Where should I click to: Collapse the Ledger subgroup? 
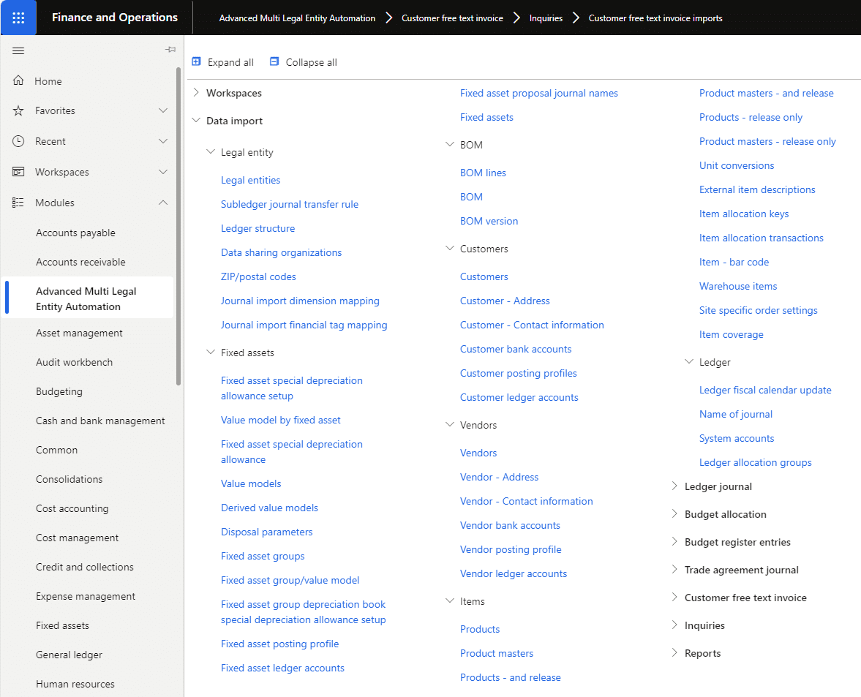tap(689, 362)
